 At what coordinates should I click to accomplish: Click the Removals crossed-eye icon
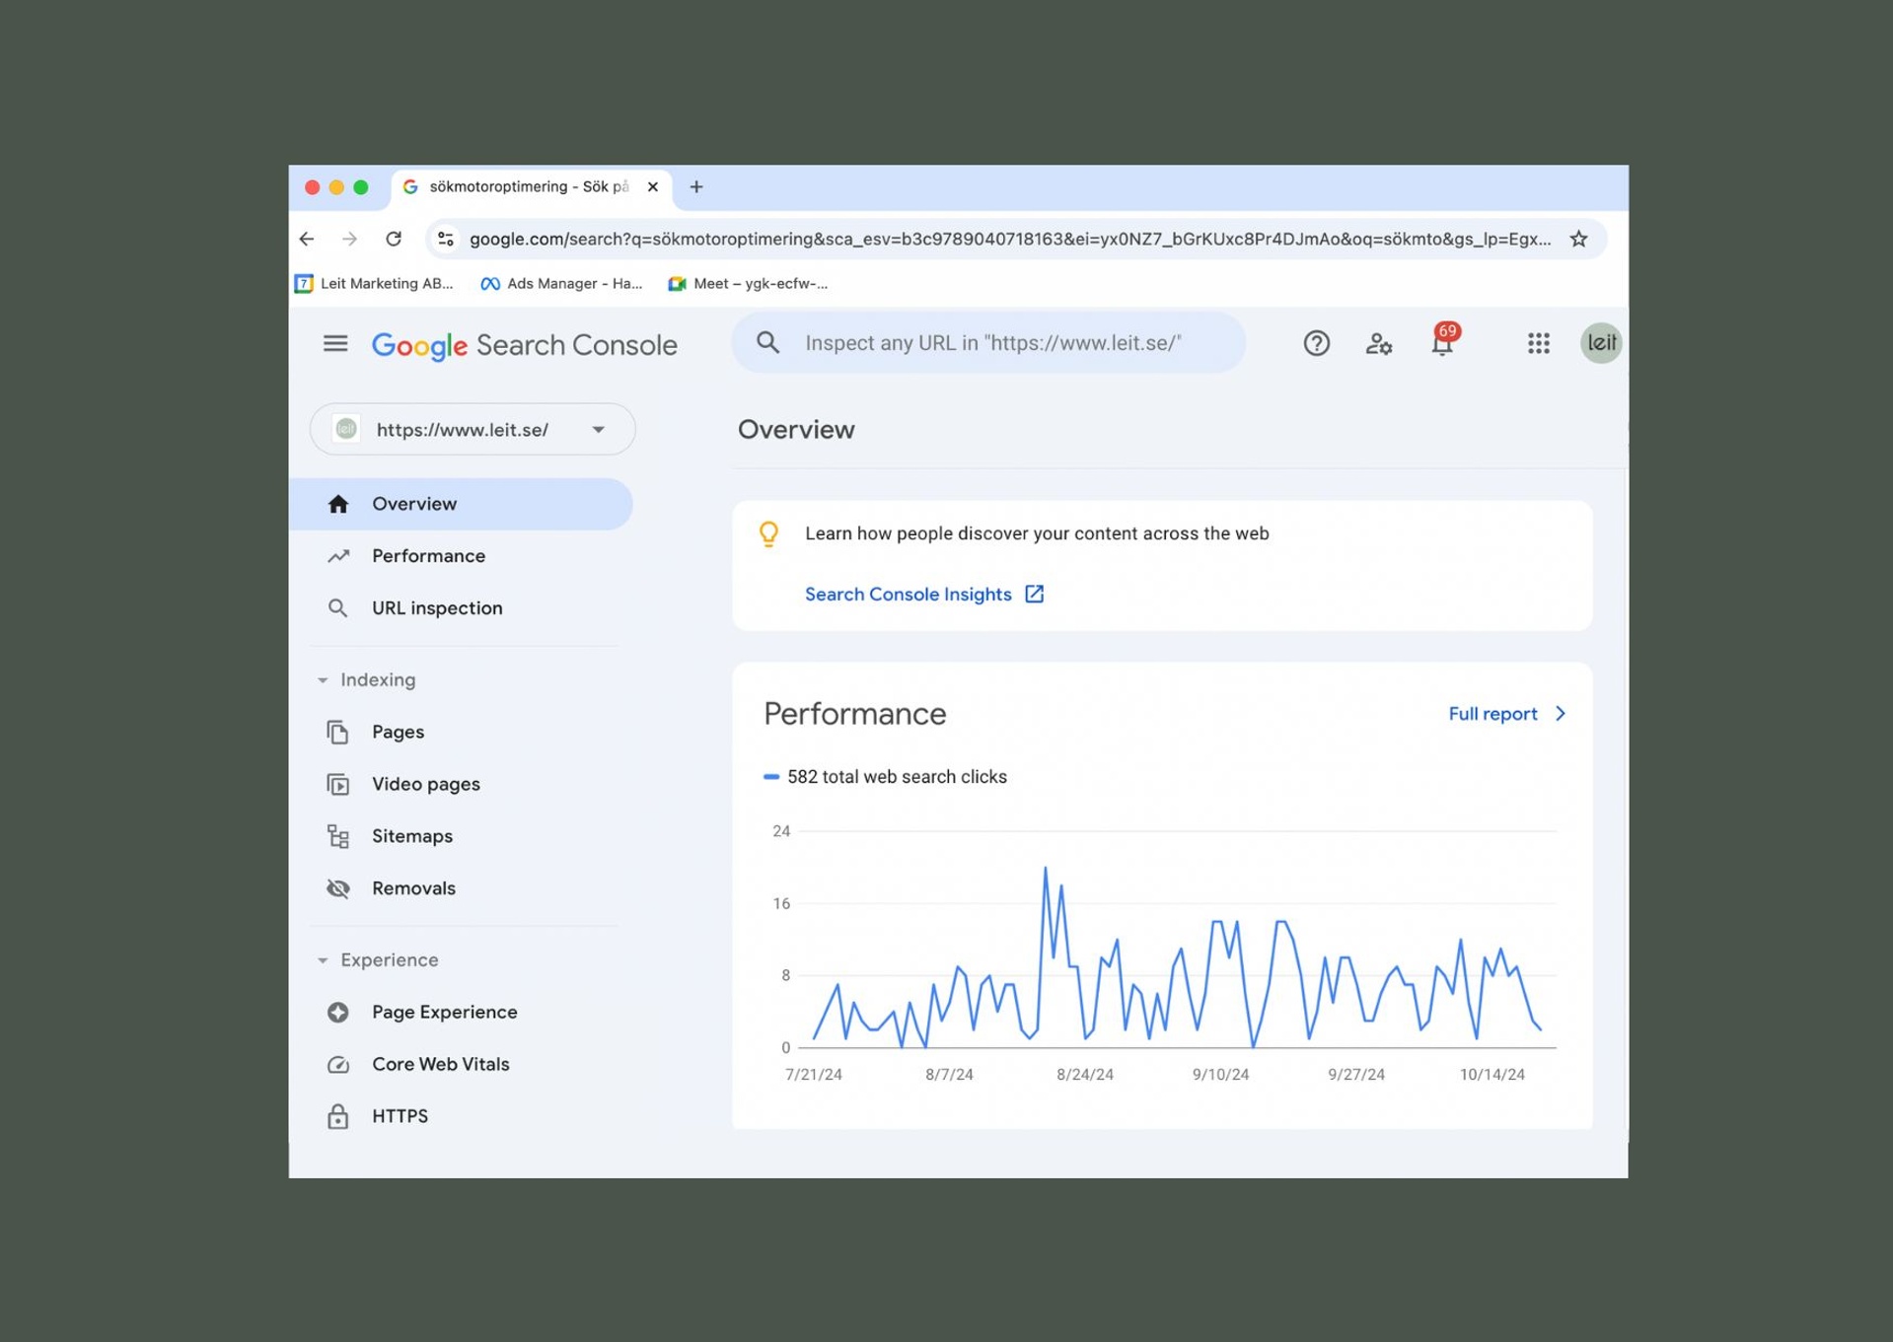[338, 888]
